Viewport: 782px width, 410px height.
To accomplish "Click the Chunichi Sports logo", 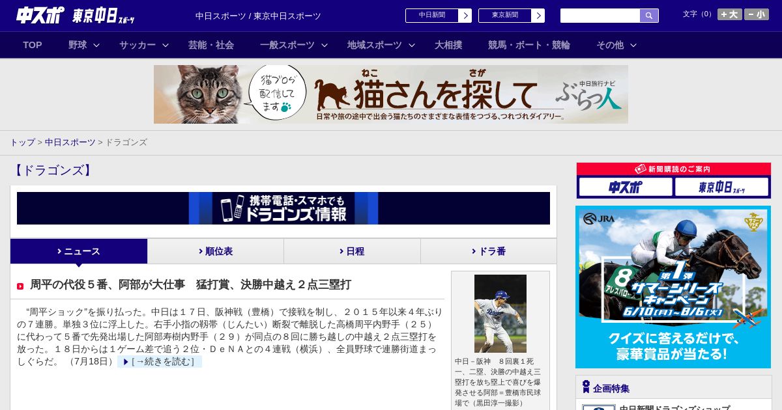I will 40,15.
